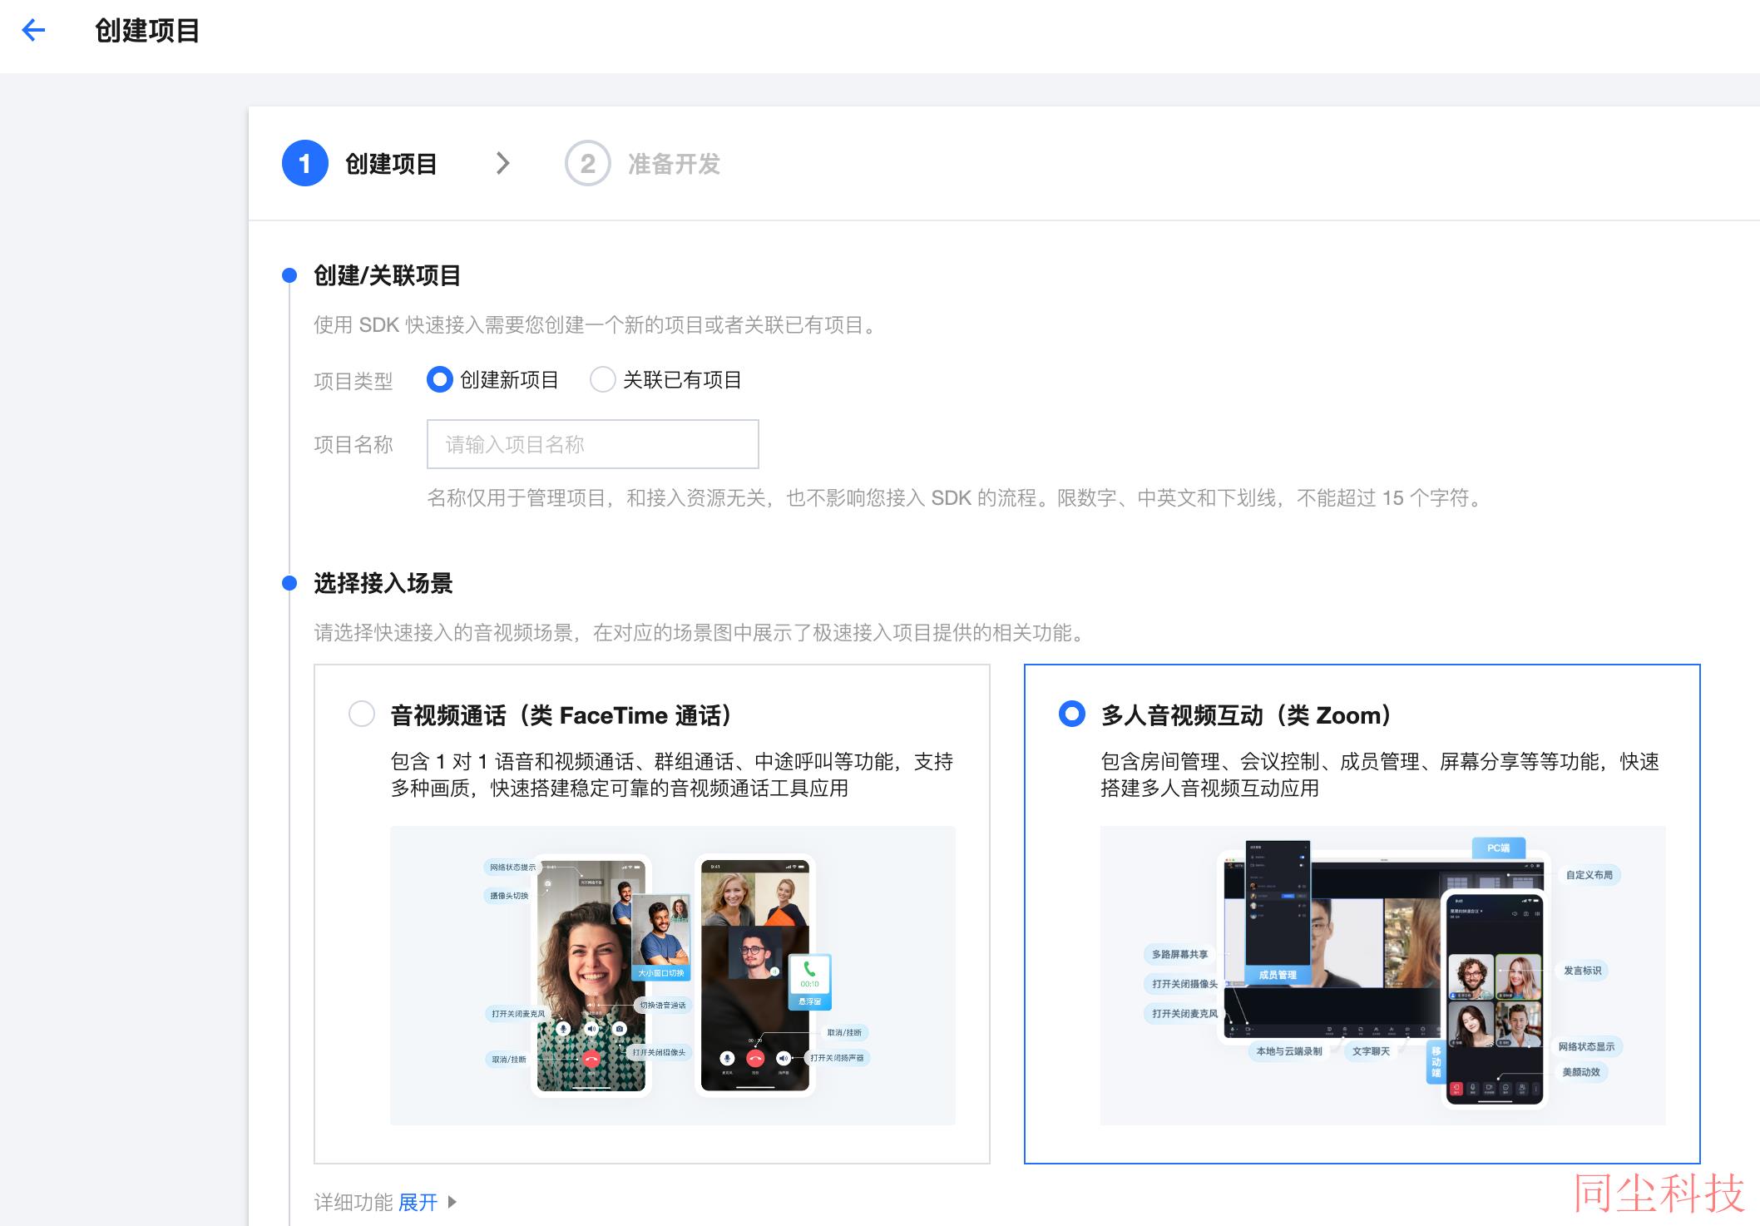Click the 项目名称 naming rule hint text

point(956,498)
